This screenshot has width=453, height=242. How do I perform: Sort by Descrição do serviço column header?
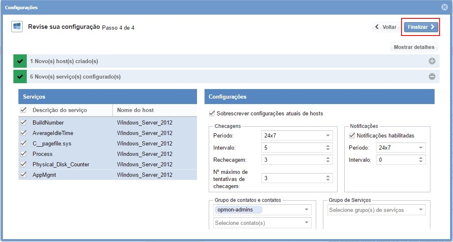[60, 110]
